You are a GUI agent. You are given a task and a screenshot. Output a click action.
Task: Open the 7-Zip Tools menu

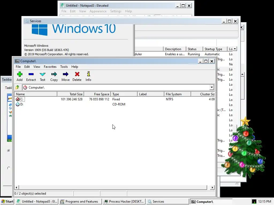coord(64,66)
